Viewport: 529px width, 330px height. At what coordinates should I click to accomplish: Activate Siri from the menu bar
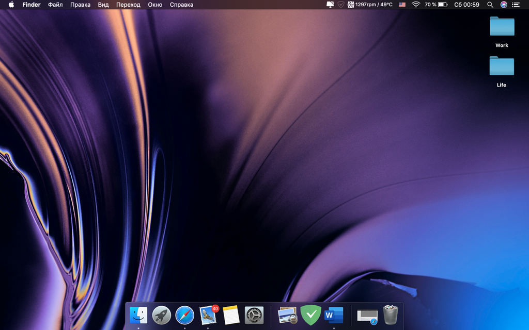coord(504,5)
